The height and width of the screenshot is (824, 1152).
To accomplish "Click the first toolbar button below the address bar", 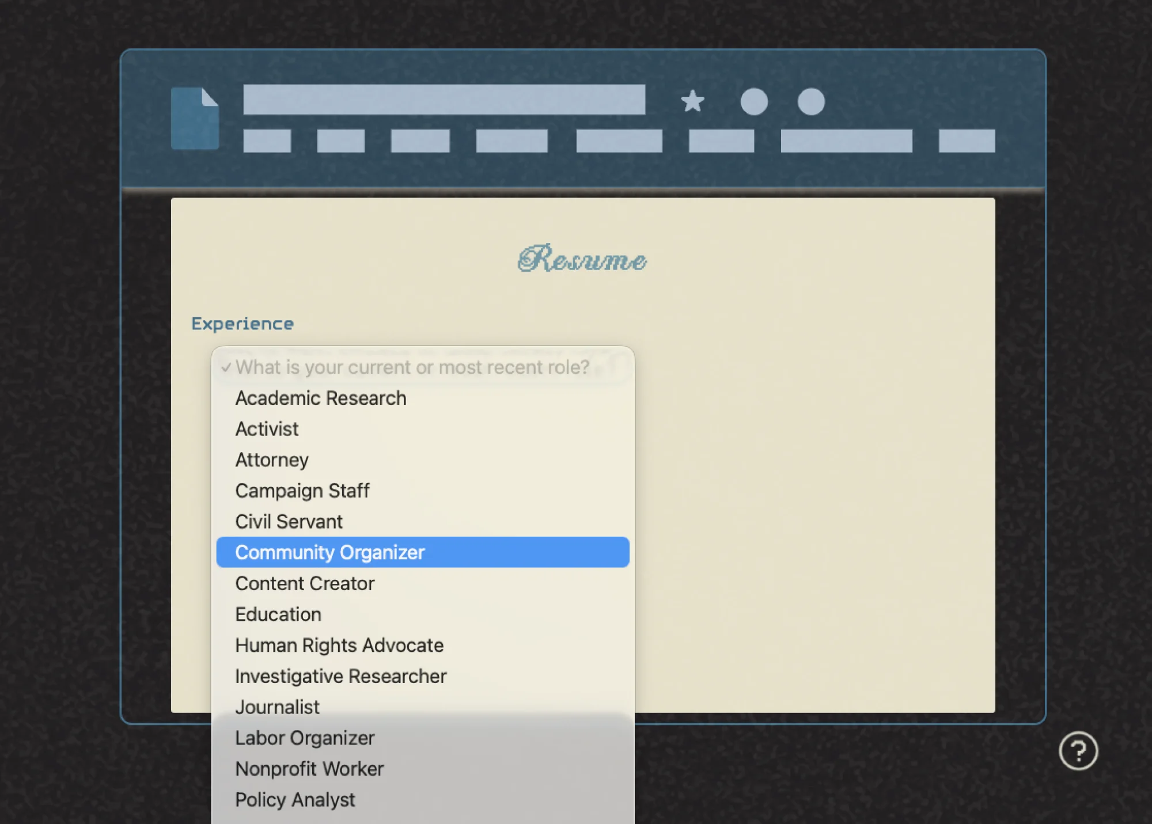I will [x=266, y=140].
